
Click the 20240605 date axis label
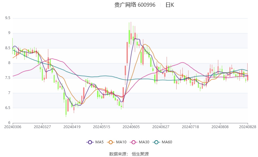tap(131, 127)
